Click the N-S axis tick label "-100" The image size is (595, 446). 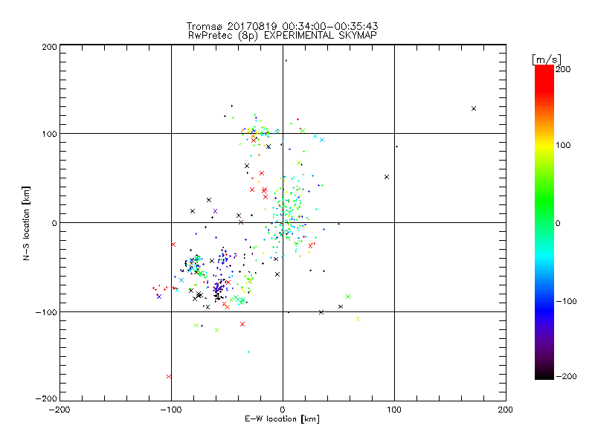pos(46,312)
